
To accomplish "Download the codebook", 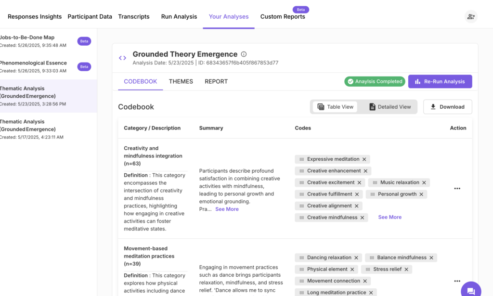I will (447, 107).
